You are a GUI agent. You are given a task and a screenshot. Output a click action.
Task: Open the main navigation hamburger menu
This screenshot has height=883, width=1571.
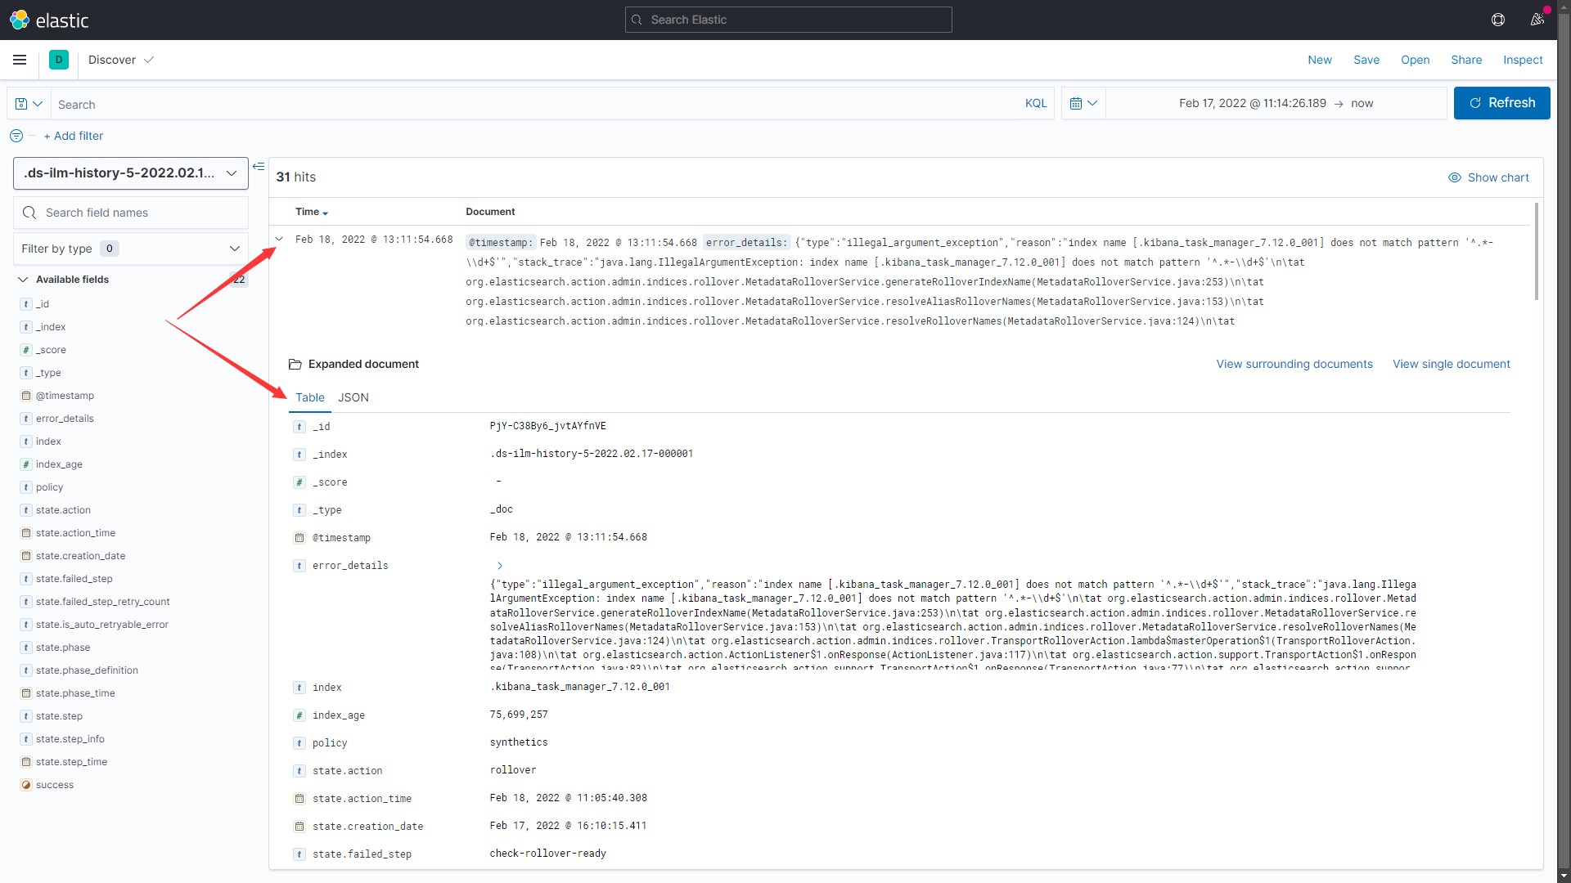20,60
